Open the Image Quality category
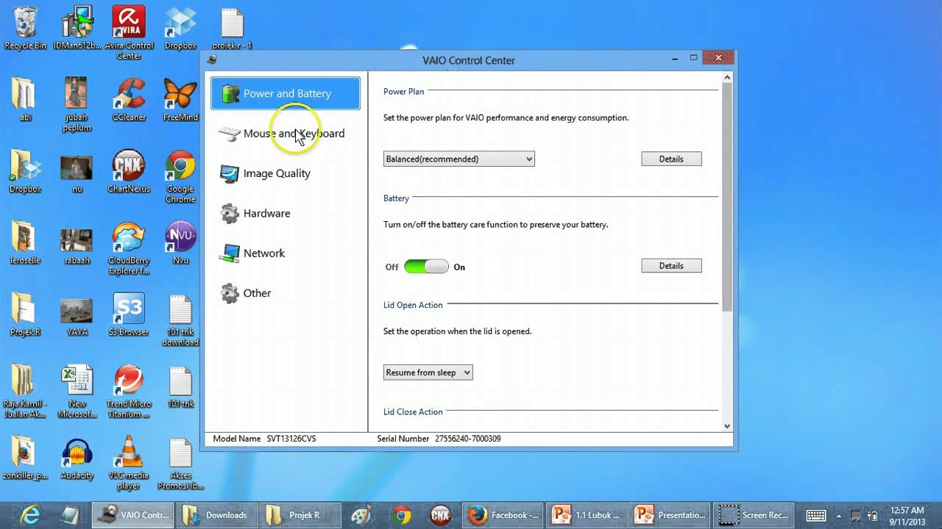Viewport: 942px width, 529px height. (286, 173)
